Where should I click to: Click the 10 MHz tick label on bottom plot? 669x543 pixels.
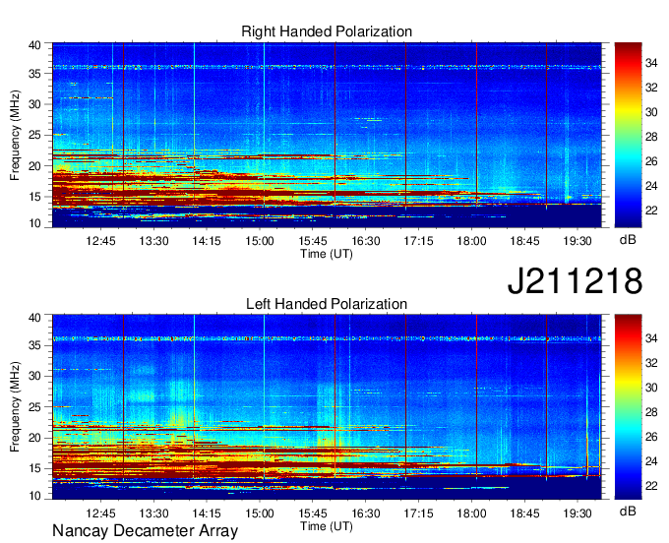click(x=34, y=496)
